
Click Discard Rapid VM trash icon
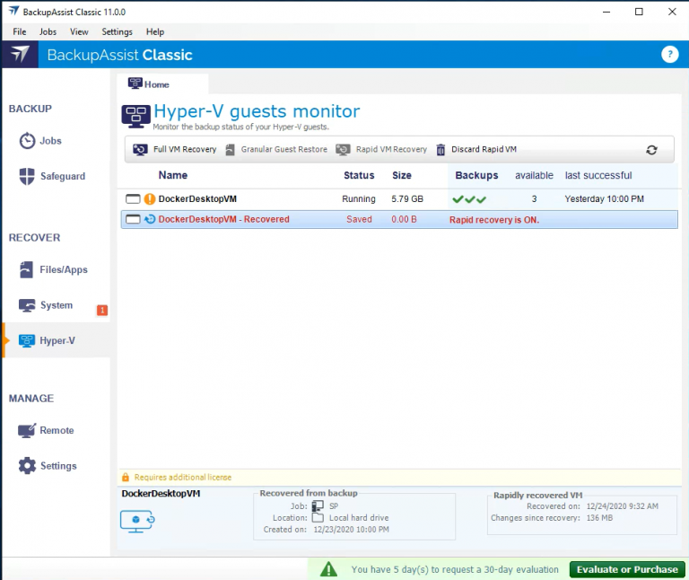(441, 150)
